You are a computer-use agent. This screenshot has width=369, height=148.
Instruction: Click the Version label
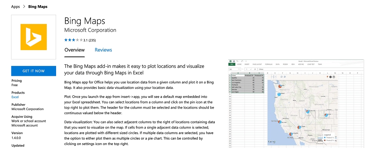(17, 133)
